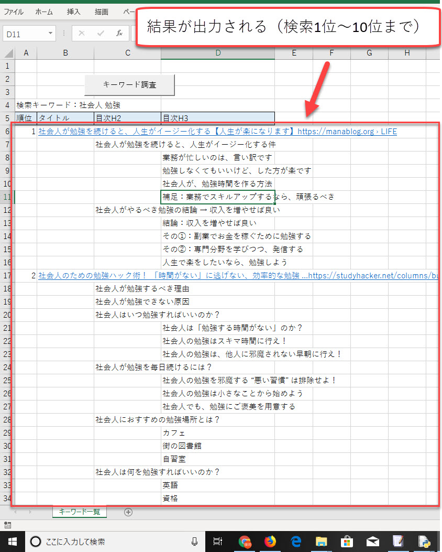Open Firefox from the taskbar
Viewport: 442px width, 552px height.
click(270, 542)
